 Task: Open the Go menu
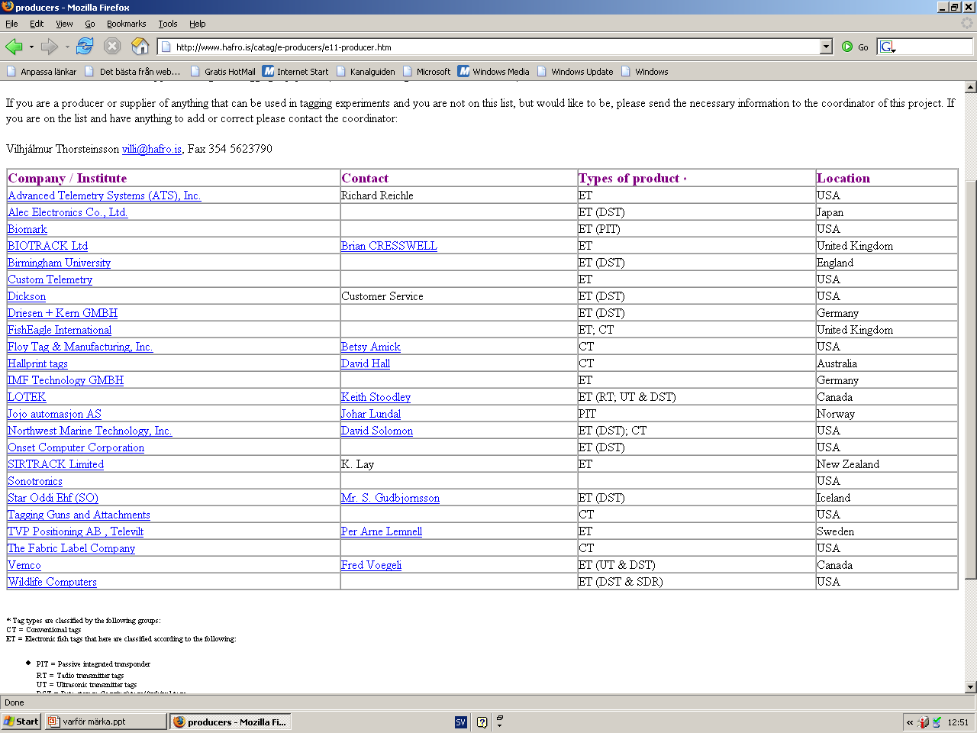[90, 24]
